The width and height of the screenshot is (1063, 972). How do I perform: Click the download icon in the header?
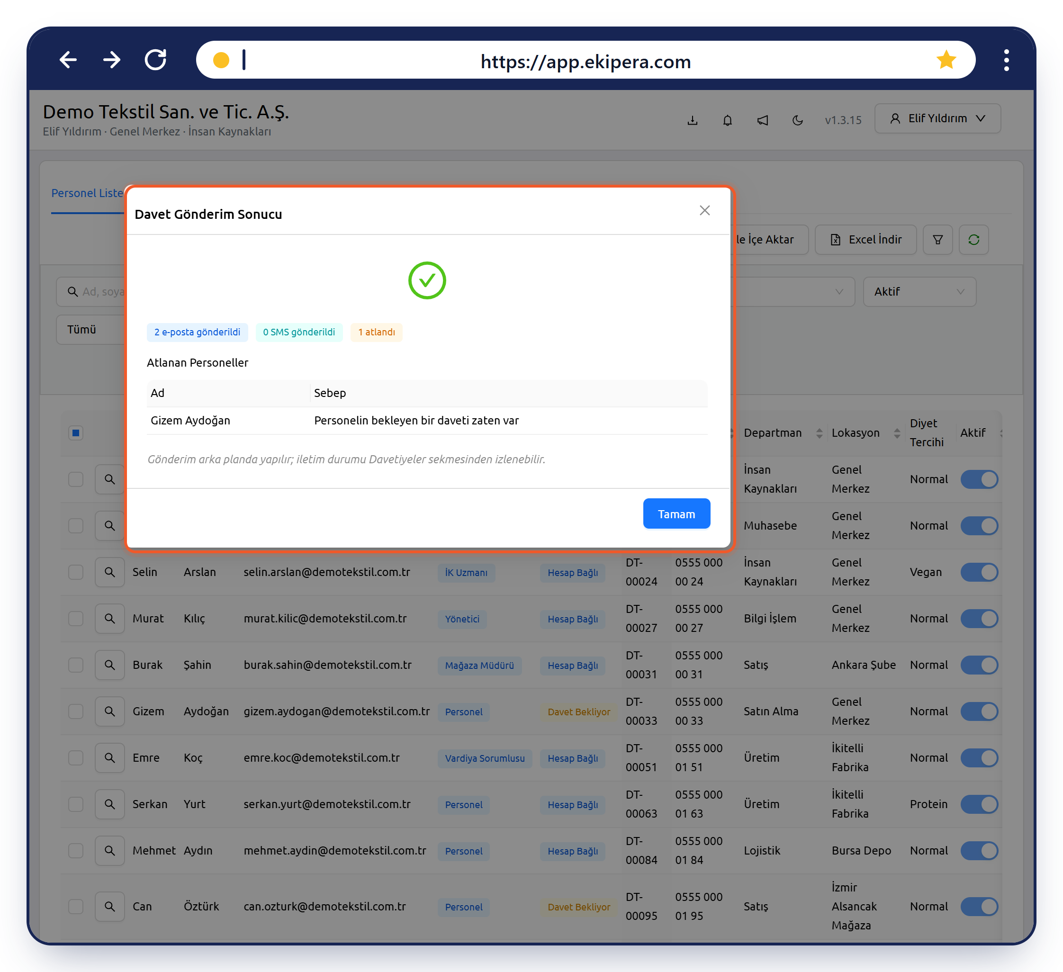[x=692, y=120]
